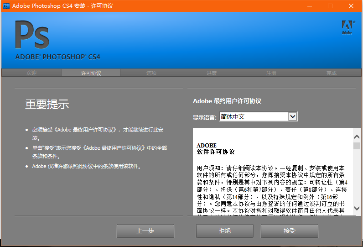Expand the 显示语言 dropdown arrow

point(293,117)
